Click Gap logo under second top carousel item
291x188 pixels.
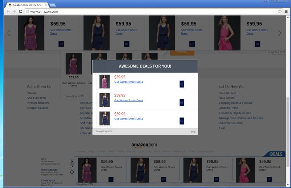126,44
